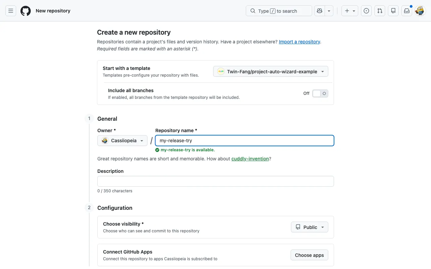Open the repositories icon in the header
Viewport: 431px width, 269px height.
[x=393, y=11]
